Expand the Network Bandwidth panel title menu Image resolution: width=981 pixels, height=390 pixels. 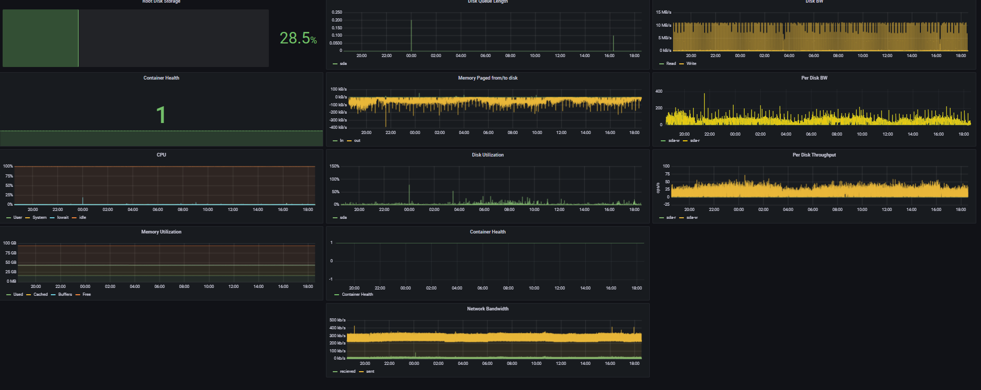pos(487,309)
